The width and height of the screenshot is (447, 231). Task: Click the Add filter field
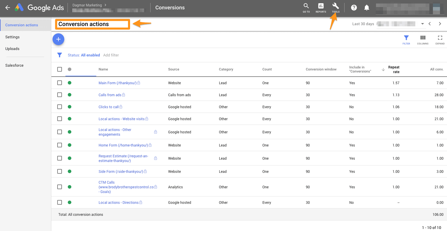(x=111, y=55)
